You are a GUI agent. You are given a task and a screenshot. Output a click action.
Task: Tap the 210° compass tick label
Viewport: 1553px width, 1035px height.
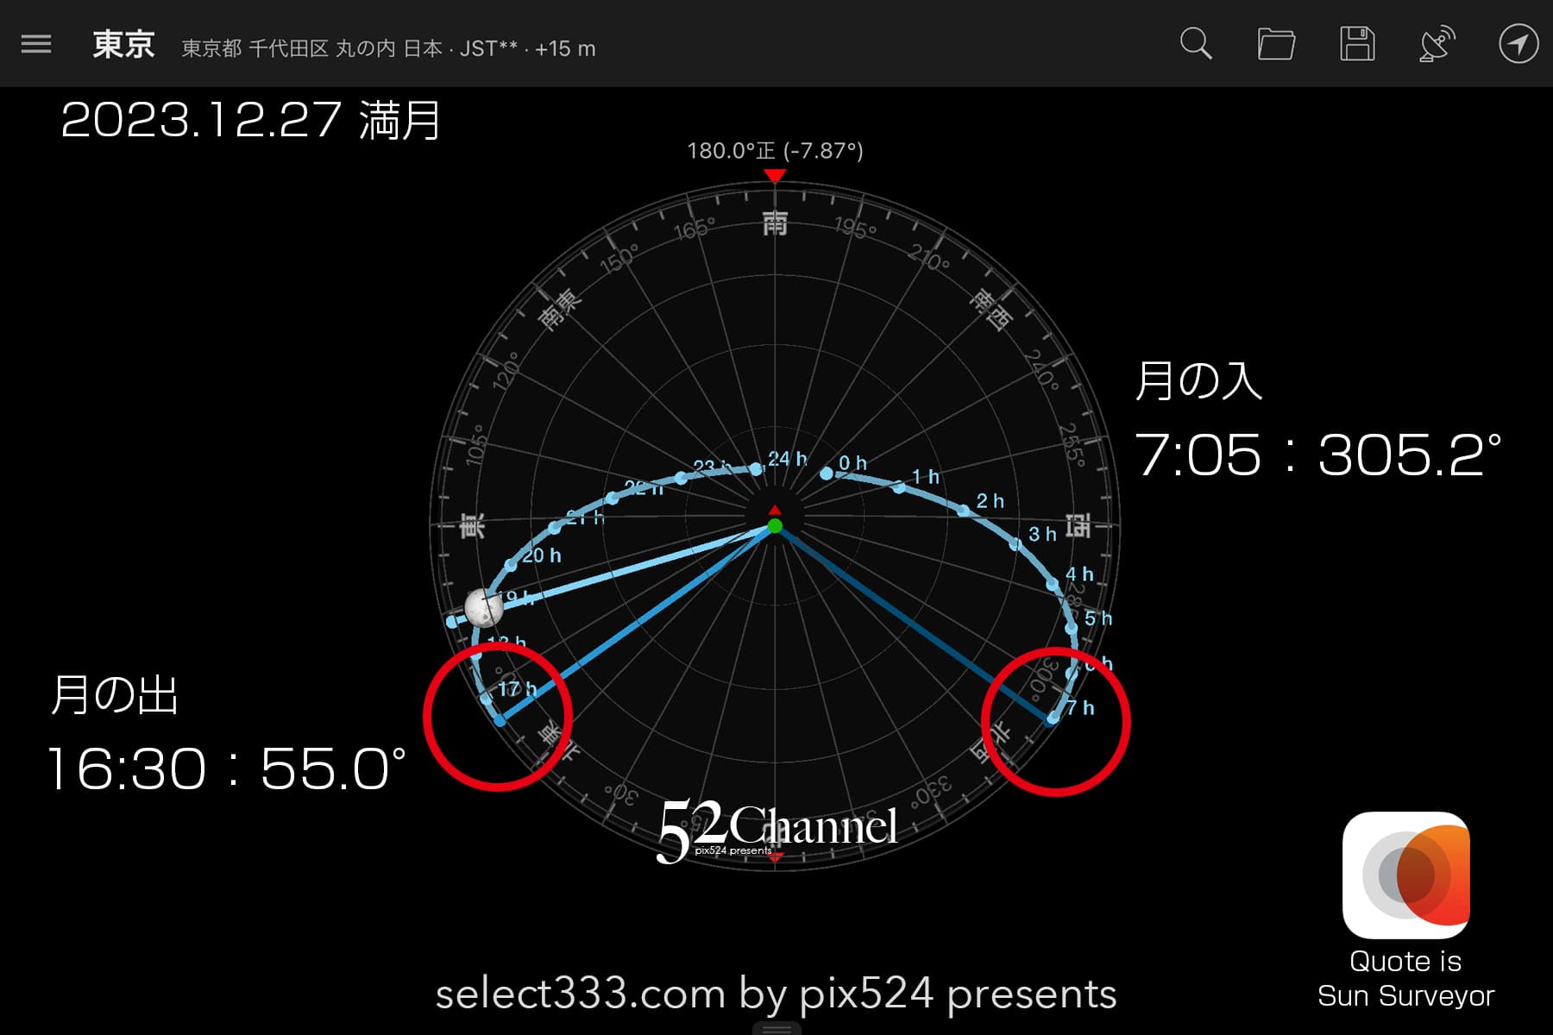point(929,256)
